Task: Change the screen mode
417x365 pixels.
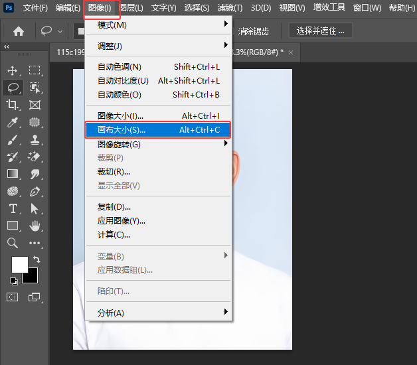Action: pos(35,297)
